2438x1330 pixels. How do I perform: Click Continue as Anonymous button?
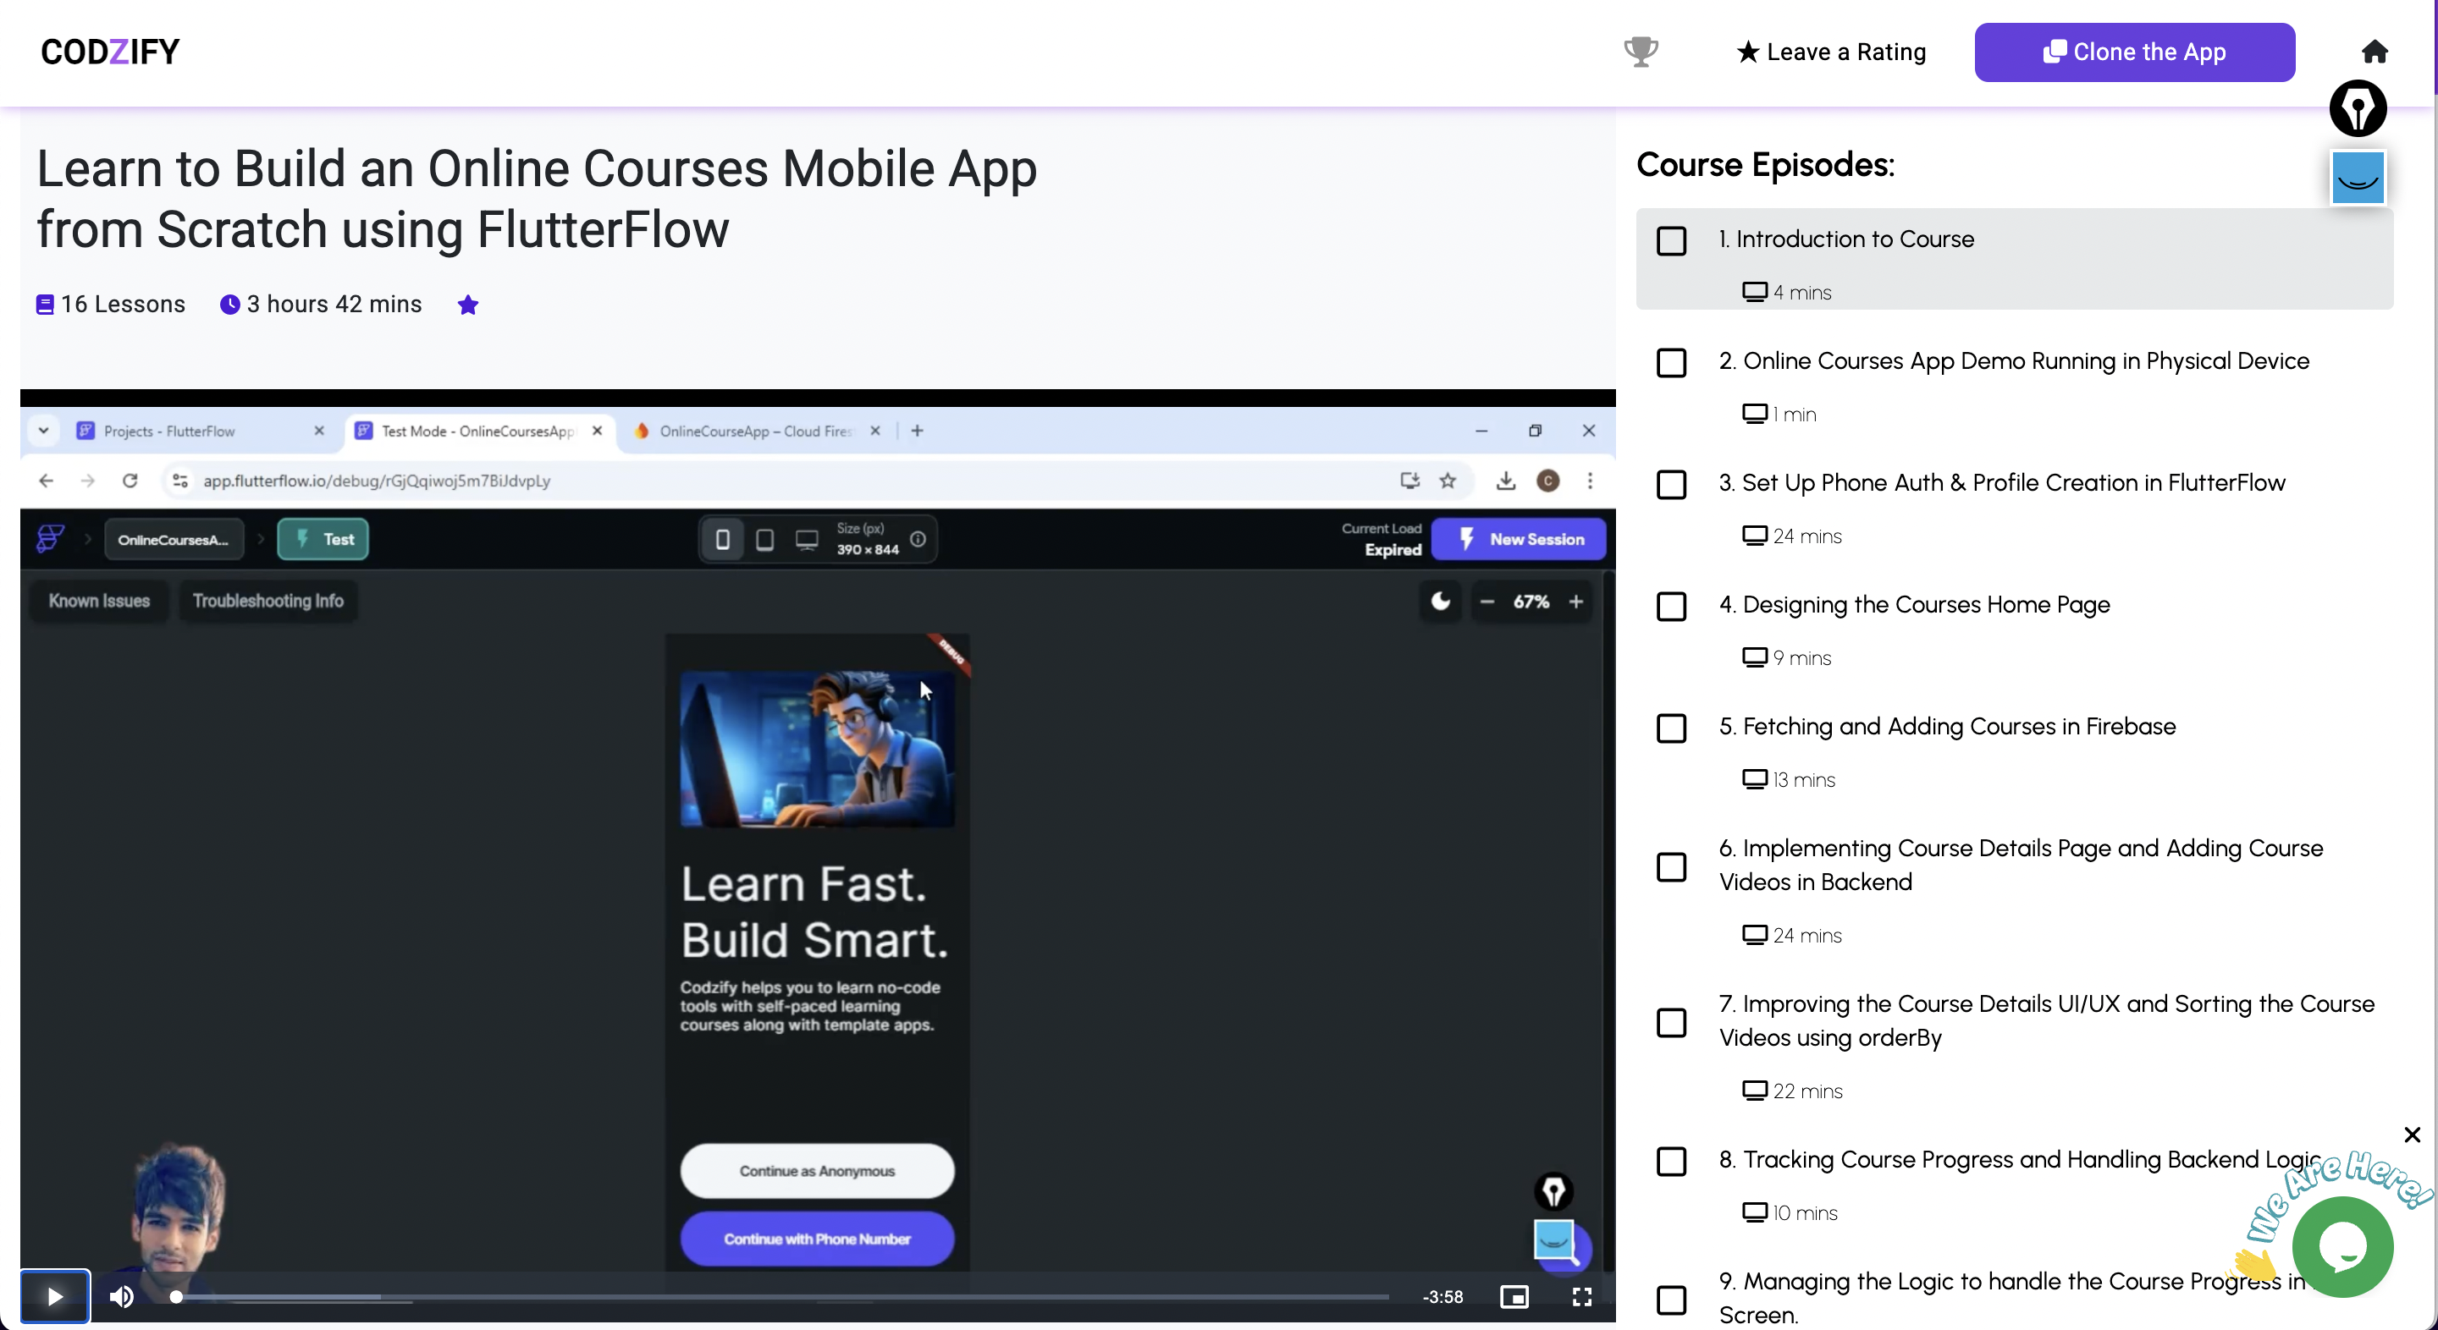coord(817,1171)
